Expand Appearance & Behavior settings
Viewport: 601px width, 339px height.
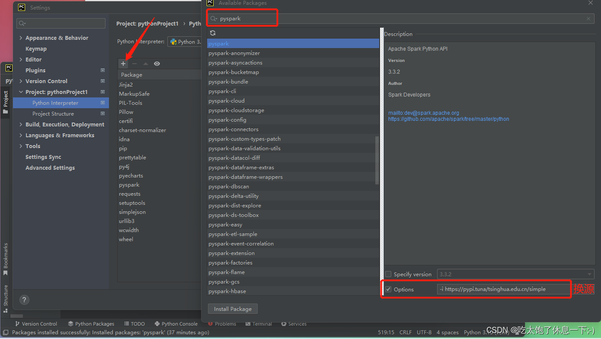pyautogui.click(x=21, y=38)
